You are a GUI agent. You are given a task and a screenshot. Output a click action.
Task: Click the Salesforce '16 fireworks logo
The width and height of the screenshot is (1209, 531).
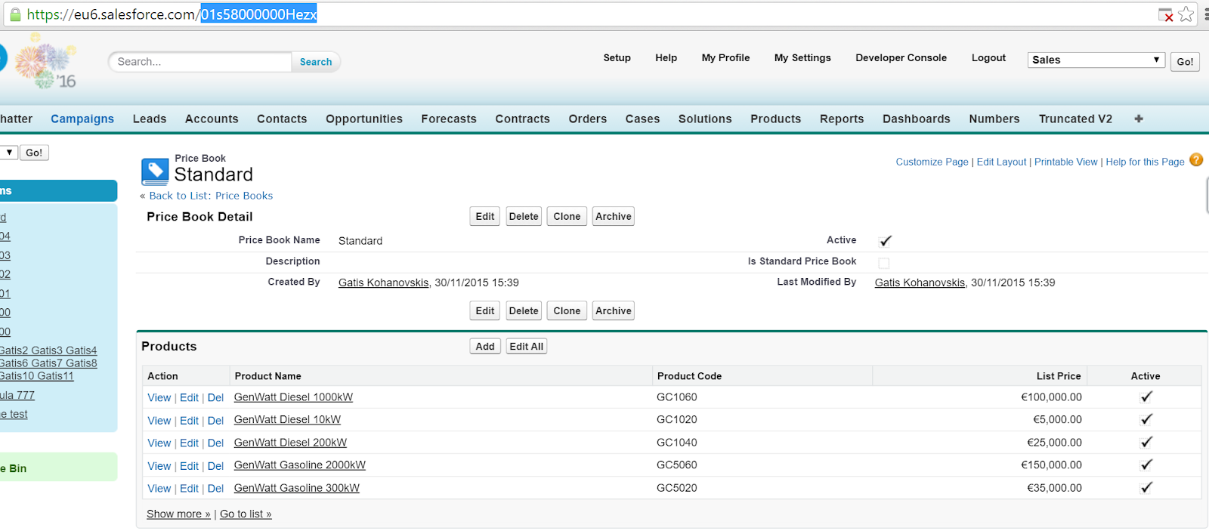click(x=46, y=62)
